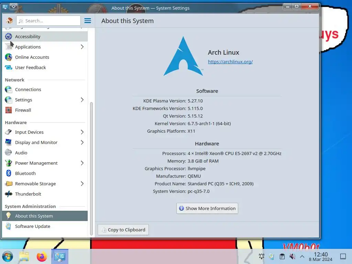Click System Settings taskbar entry

[60, 256]
